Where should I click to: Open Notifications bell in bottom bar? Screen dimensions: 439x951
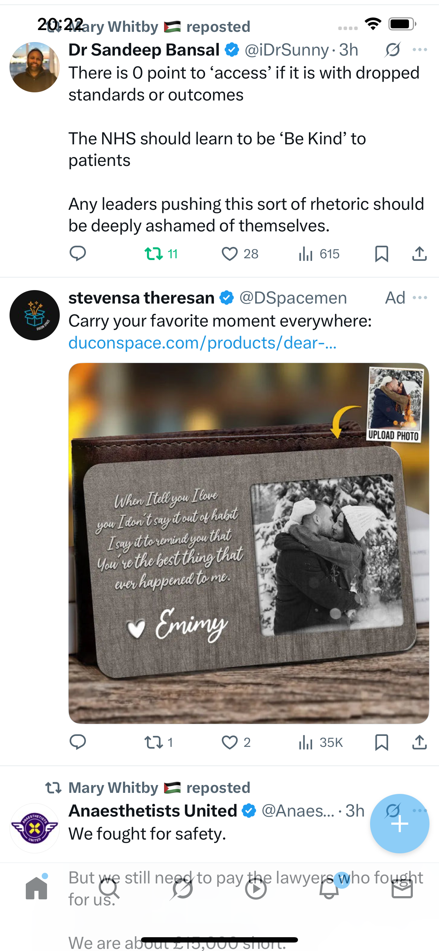point(329,888)
